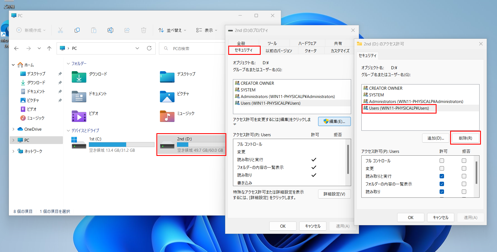Select the 2nd (D:) drive icon
Viewport: 497px width, 252px height.
[167, 145]
